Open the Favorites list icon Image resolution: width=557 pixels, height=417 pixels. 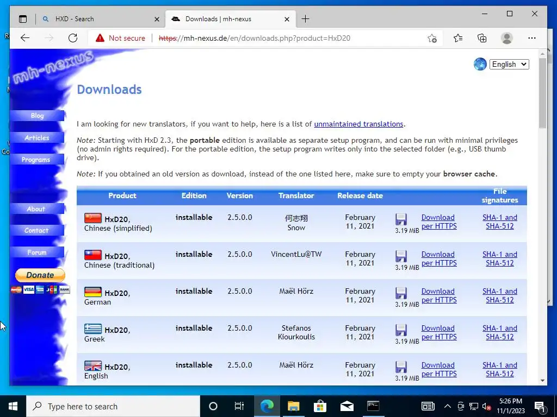click(458, 38)
